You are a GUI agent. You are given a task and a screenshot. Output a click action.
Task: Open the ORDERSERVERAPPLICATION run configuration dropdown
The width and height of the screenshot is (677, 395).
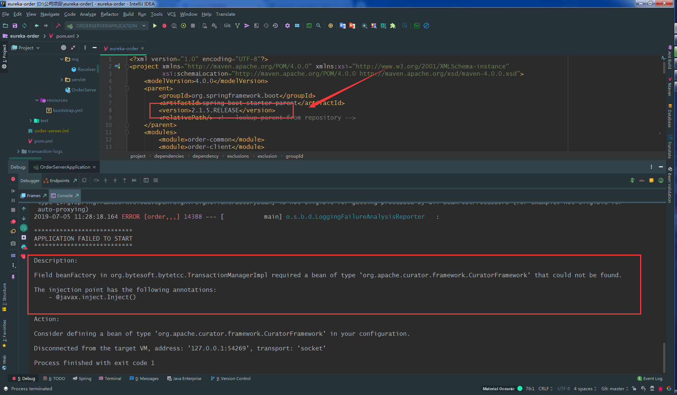click(x=106, y=26)
